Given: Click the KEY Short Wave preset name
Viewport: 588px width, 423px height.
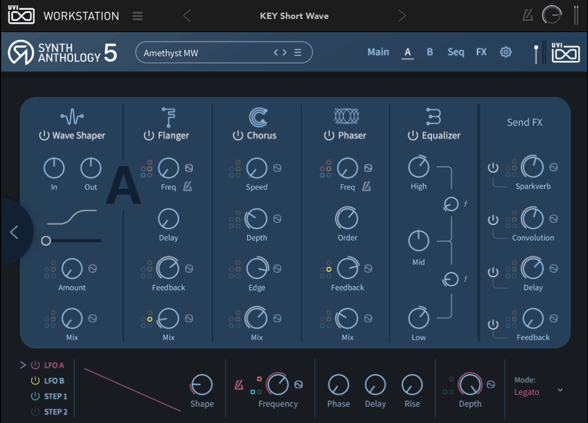Looking at the screenshot, I should coord(294,16).
